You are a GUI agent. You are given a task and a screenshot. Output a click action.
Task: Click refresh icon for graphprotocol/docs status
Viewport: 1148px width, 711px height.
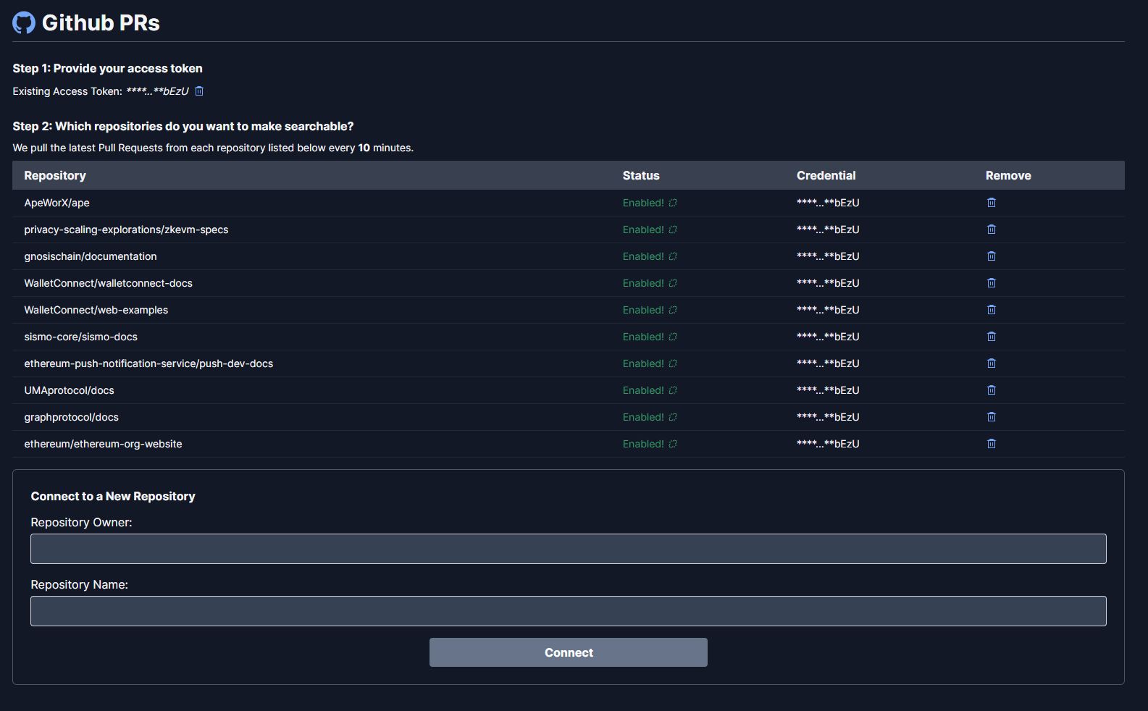pyautogui.click(x=673, y=417)
